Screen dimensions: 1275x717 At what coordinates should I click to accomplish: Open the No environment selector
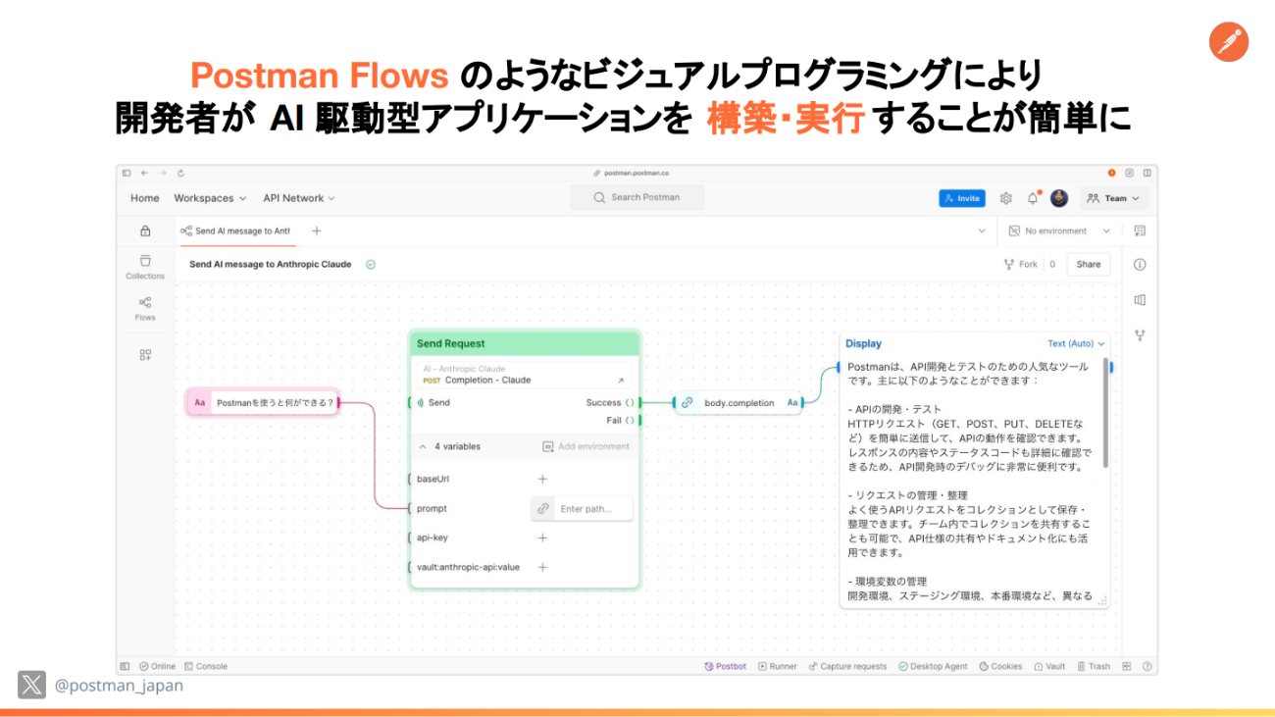coord(1060,231)
